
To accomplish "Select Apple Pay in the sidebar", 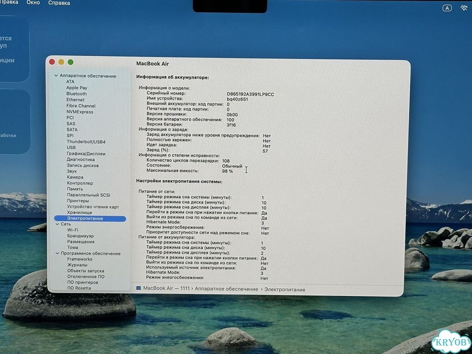I will point(77,88).
